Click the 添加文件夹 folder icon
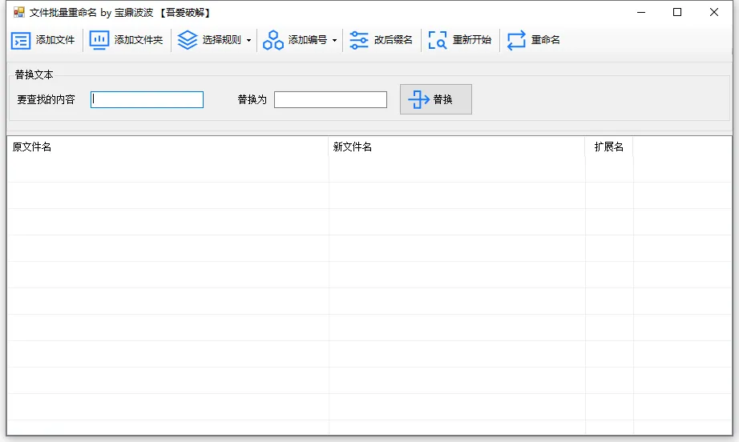The height and width of the screenshot is (442, 739). point(99,41)
